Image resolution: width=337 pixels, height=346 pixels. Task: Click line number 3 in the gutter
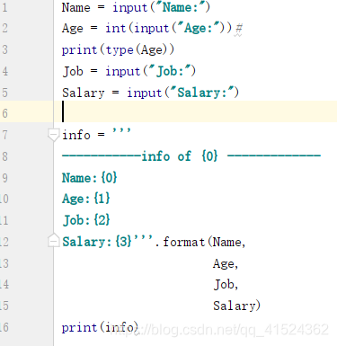tap(4, 49)
